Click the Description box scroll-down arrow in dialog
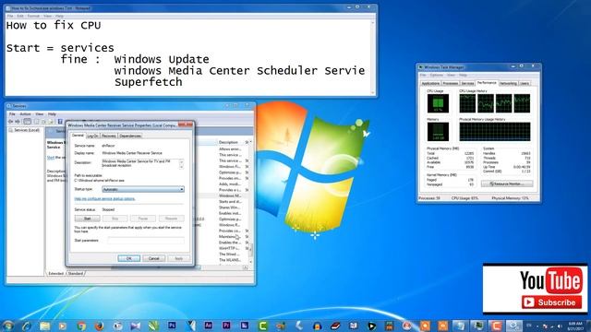 coord(181,166)
